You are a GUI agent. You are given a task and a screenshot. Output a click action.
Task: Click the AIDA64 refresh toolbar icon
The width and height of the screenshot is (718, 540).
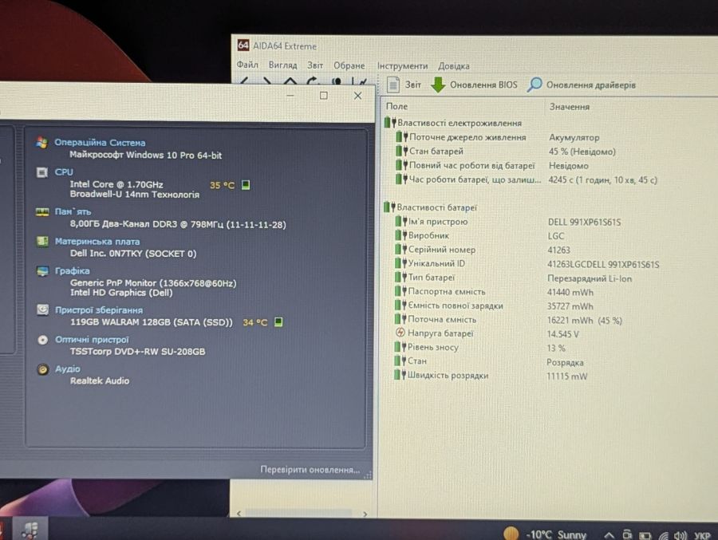(313, 81)
